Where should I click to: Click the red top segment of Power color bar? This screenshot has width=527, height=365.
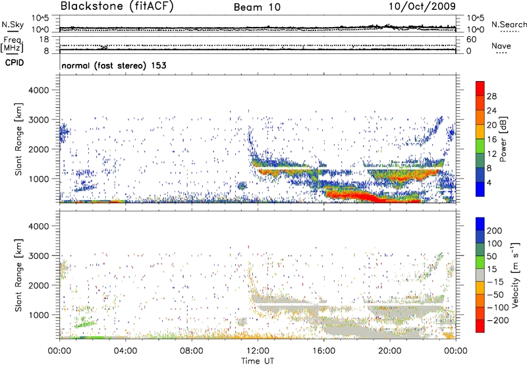[x=479, y=88]
